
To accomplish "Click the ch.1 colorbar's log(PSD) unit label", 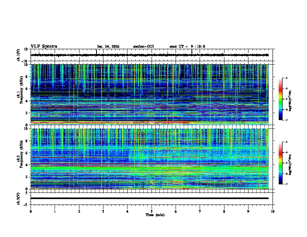I will pos(290,101).
